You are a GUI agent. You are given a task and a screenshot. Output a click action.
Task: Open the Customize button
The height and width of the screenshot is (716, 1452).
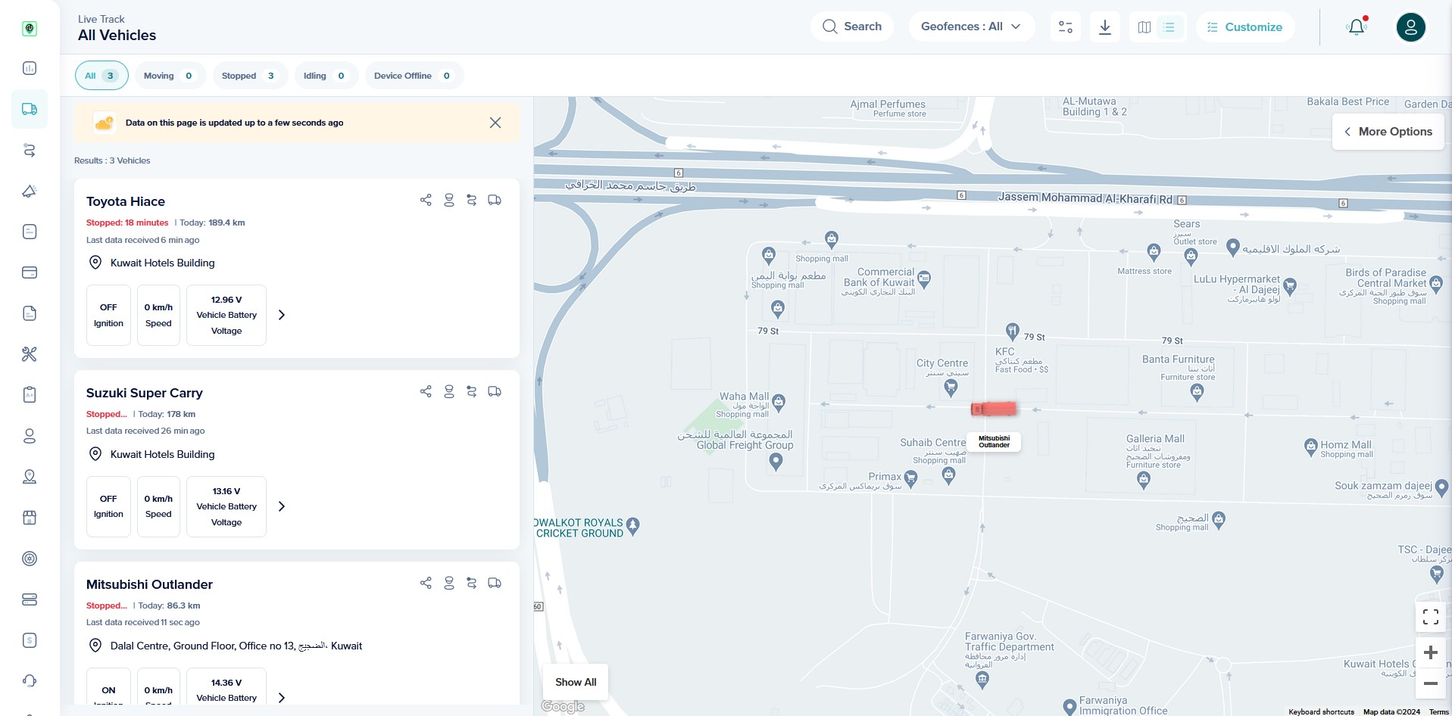(x=1245, y=26)
